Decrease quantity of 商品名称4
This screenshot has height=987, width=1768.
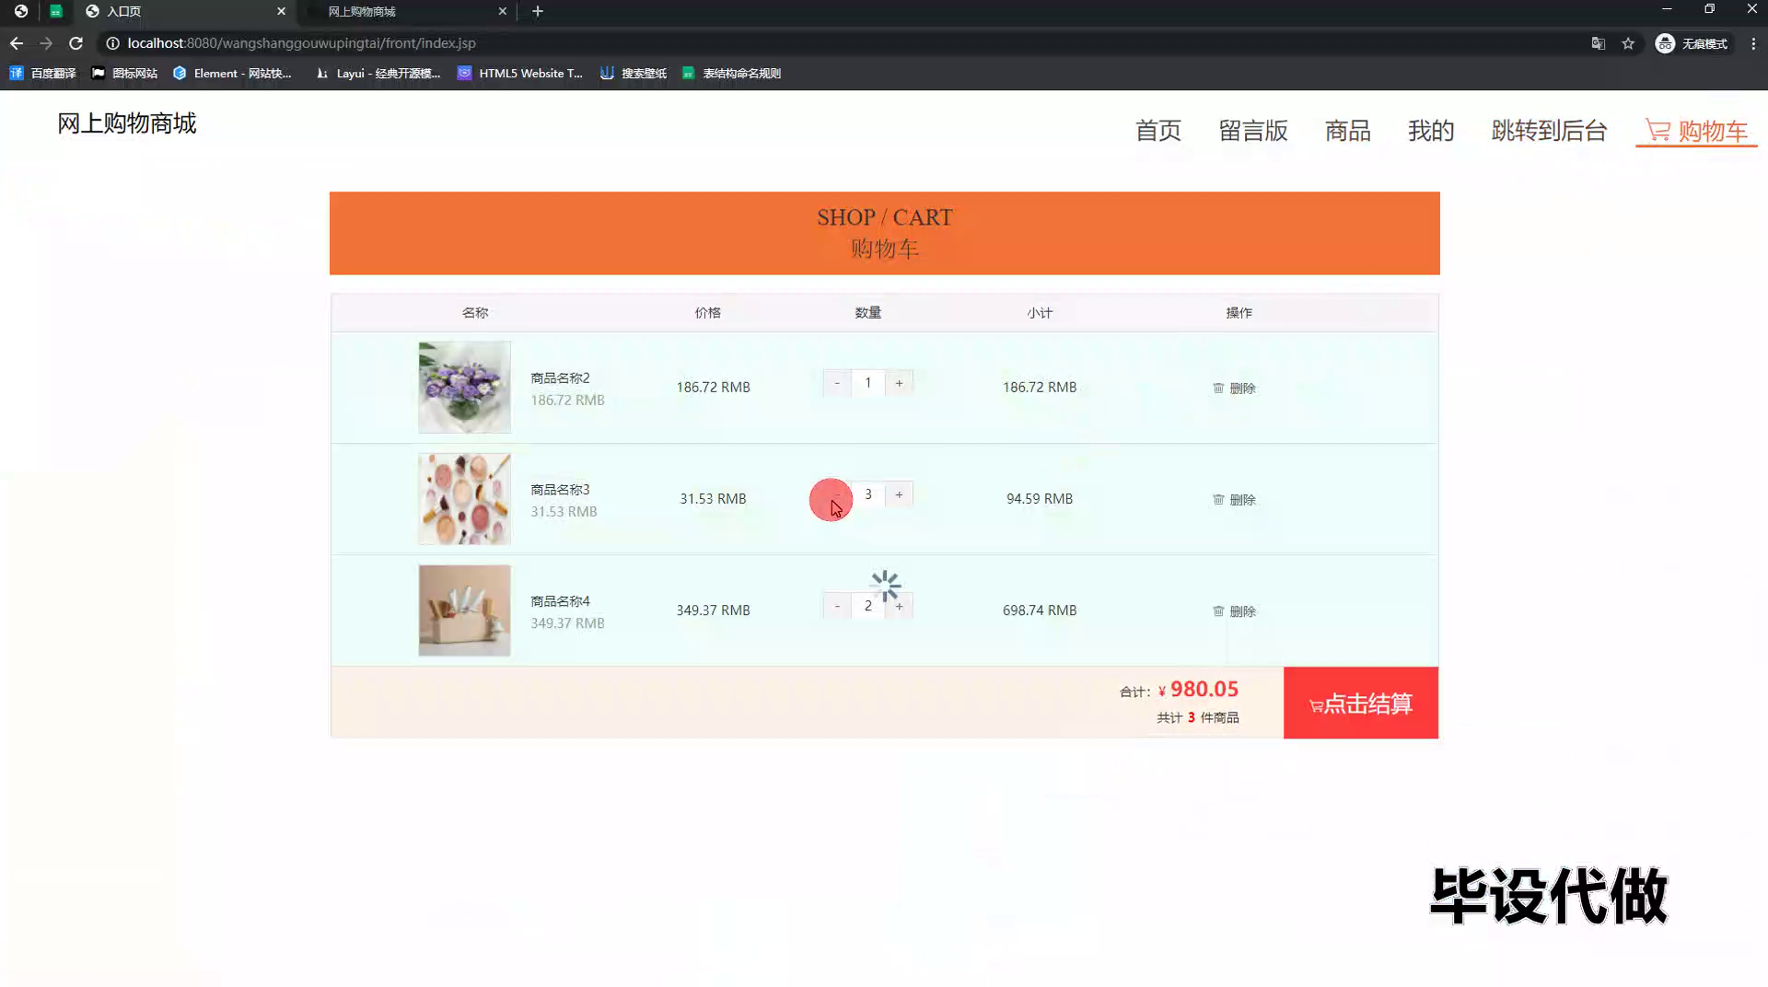[837, 606]
